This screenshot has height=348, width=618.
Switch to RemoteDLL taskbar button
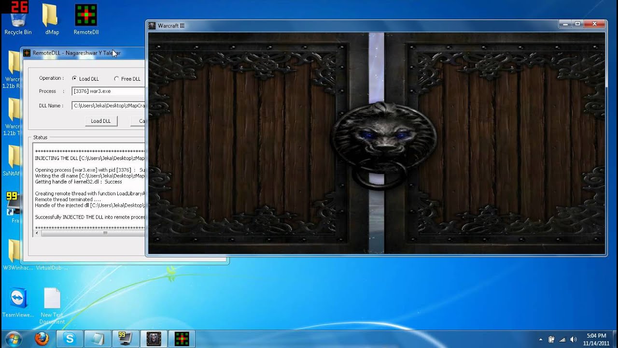182,338
